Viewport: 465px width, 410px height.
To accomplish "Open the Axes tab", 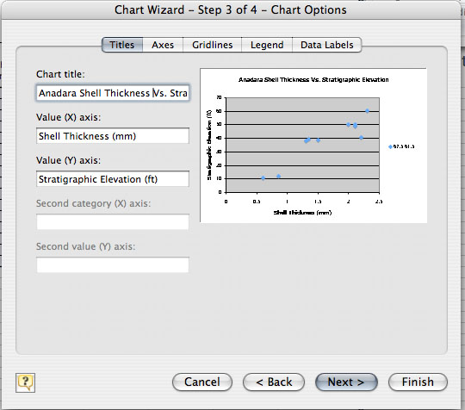I will point(163,45).
